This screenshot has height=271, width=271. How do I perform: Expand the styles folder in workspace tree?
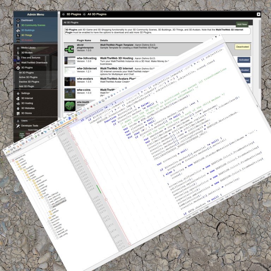pyautogui.click(x=47, y=219)
